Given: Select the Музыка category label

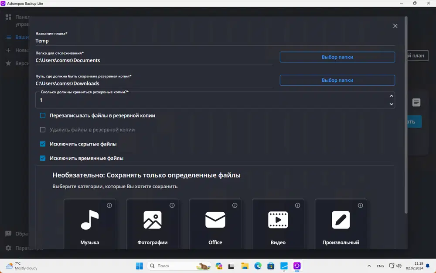Looking at the screenshot, I should [89, 242].
